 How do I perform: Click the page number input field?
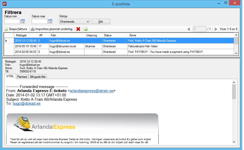pos(200,29)
